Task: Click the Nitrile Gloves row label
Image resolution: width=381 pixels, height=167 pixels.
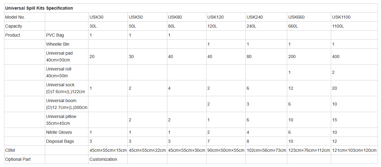Action: click(59, 132)
